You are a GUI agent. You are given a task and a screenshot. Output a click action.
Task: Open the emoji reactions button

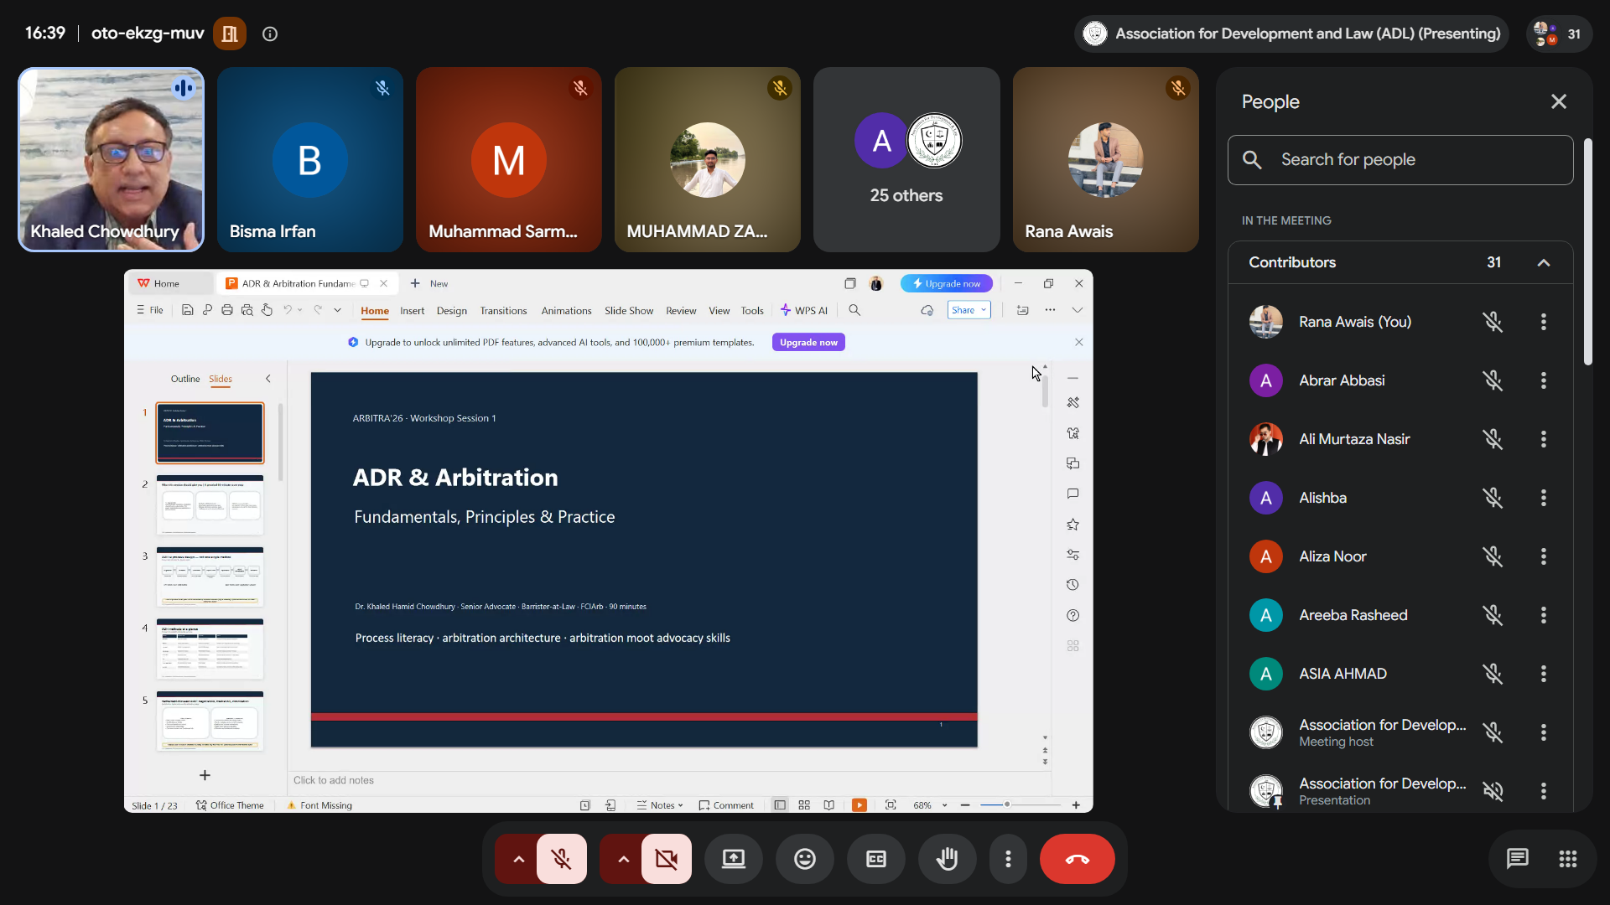(805, 859)
